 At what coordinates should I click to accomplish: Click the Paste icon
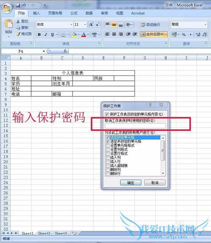(x=8, y=24)
